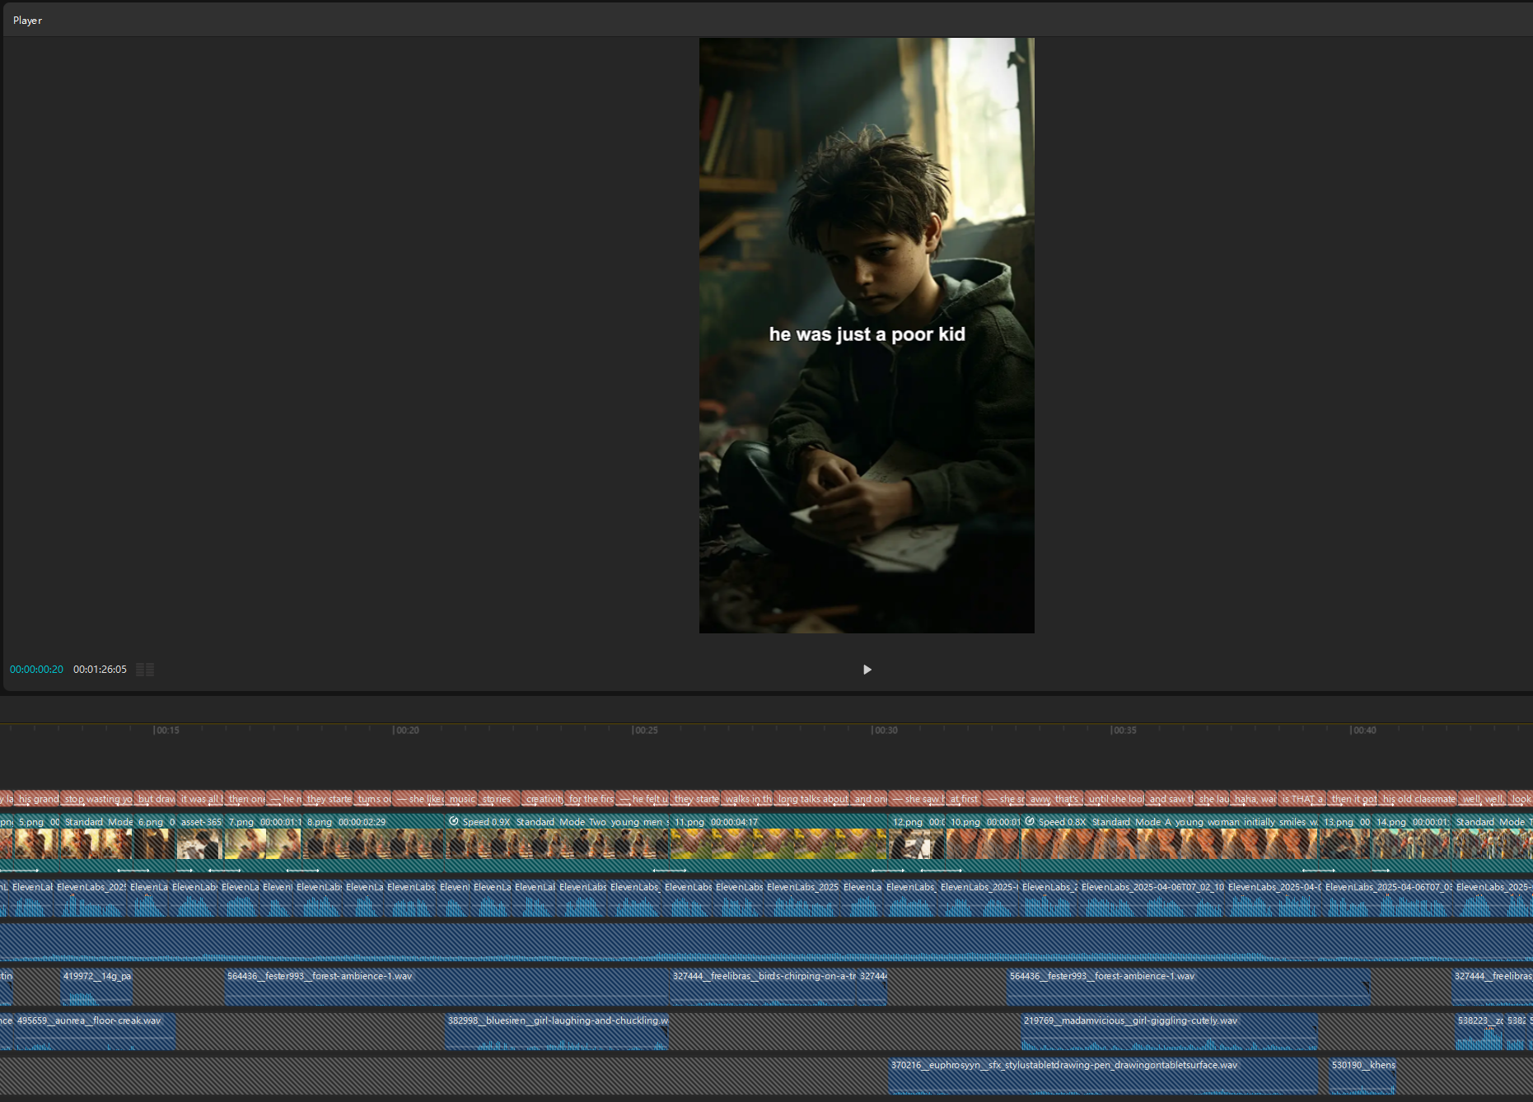Select the forest-ambience clip beside the birds-chirping clip

click(447, 987)
